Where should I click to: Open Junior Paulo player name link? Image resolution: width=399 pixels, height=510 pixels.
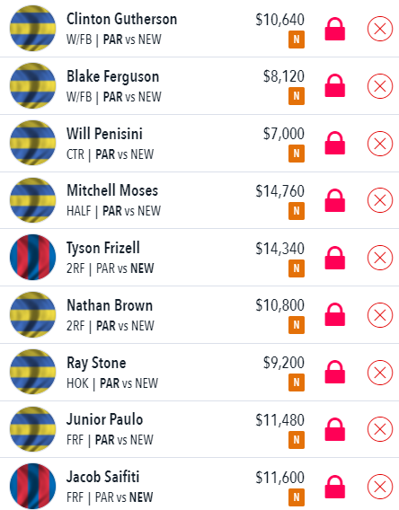[x=104, y=419]
